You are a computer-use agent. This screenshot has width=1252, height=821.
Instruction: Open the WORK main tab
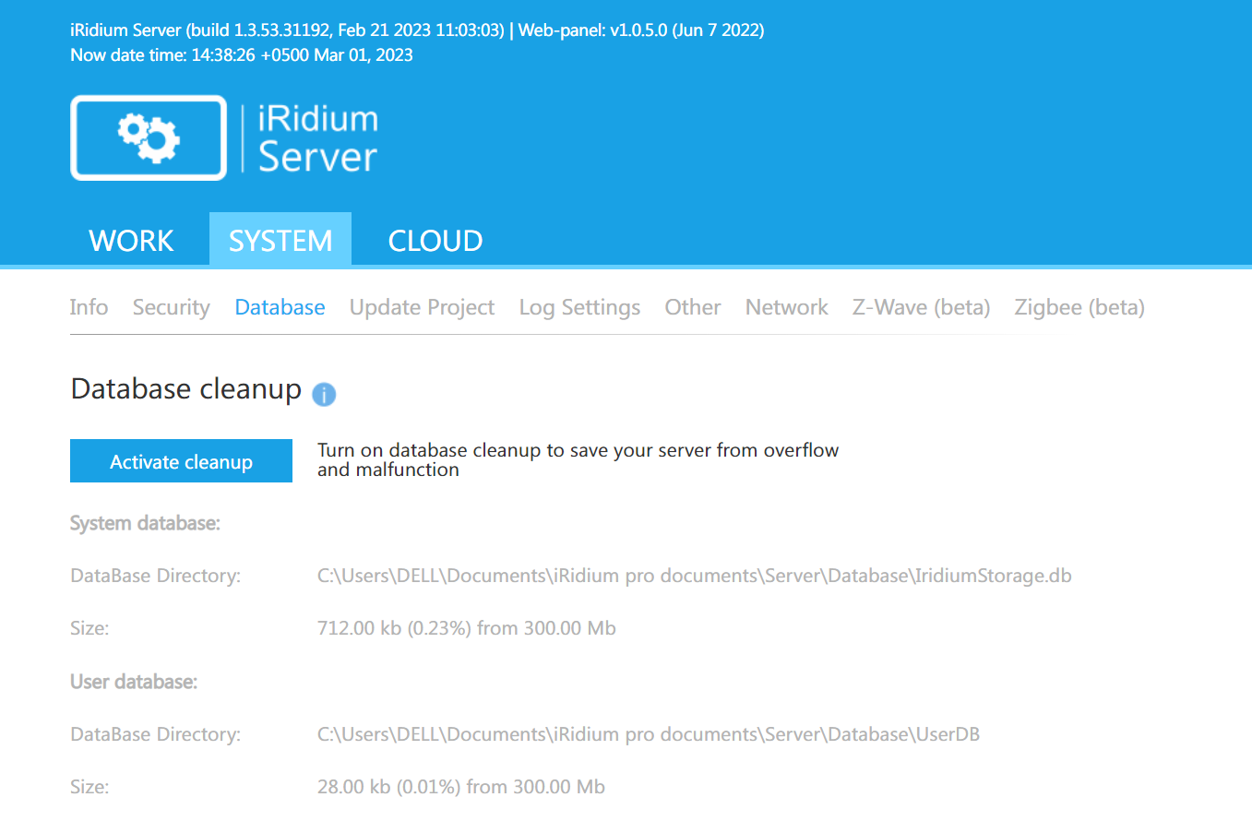point(131,241)
